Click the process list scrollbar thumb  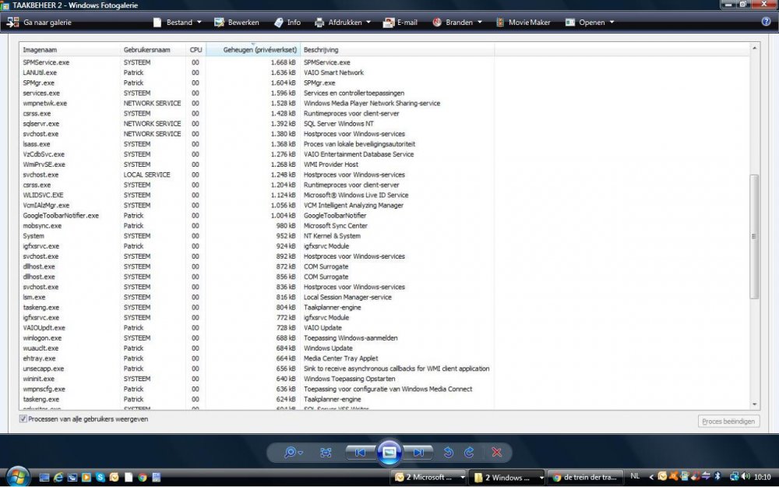tap(754, 237)
